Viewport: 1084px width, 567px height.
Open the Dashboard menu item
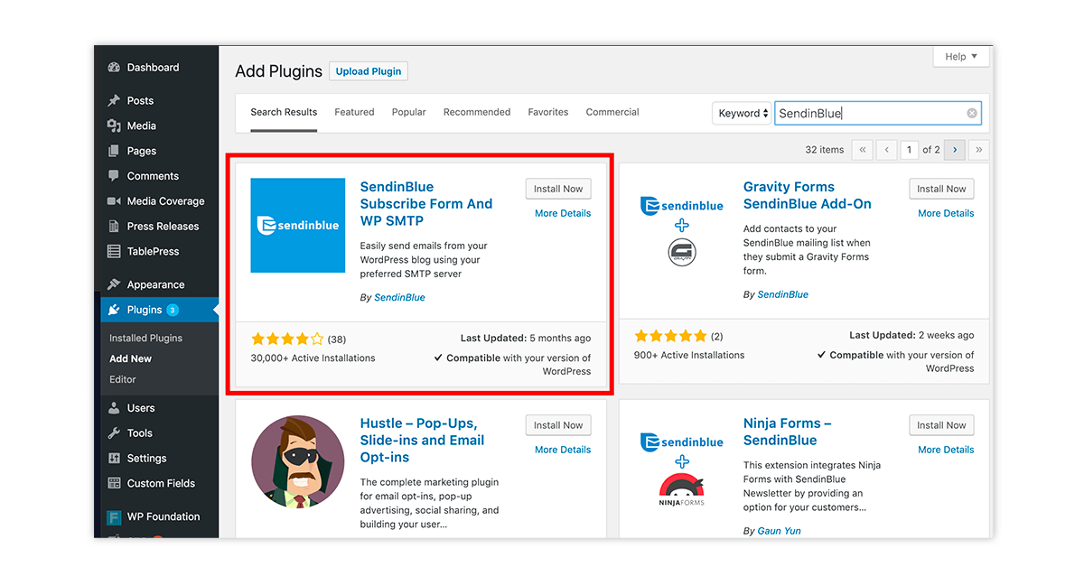pyautogui.click(x=156, y=68)
